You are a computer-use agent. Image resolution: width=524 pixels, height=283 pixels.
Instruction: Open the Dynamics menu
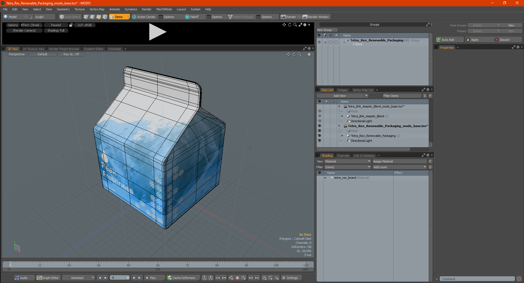131,9
